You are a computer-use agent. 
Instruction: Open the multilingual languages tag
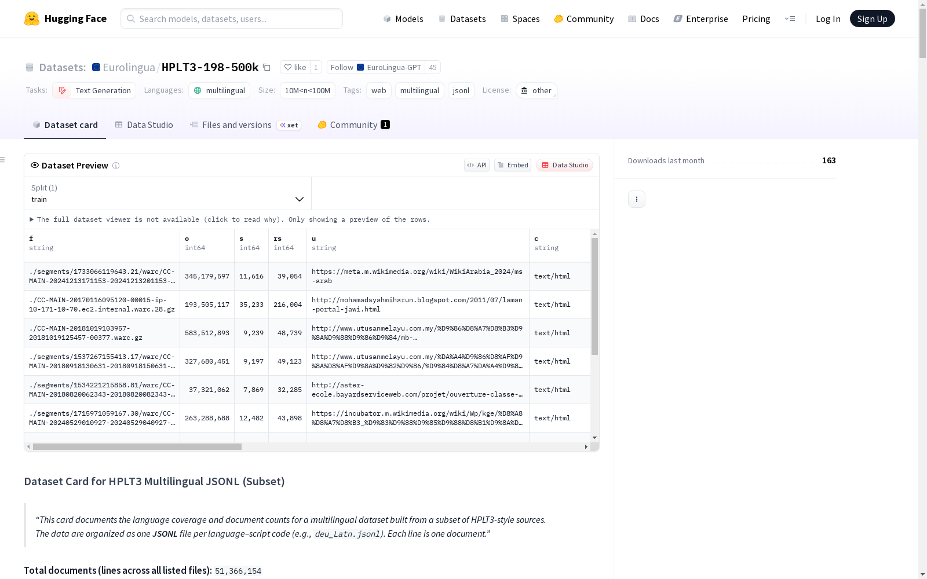point(219,90)
